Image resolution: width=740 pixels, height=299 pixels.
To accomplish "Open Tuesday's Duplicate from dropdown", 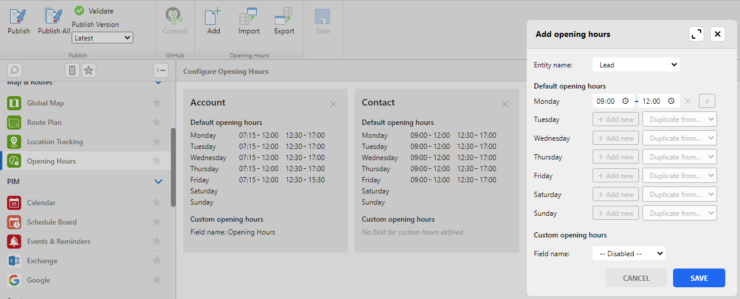I will click(x=680, y=120).
